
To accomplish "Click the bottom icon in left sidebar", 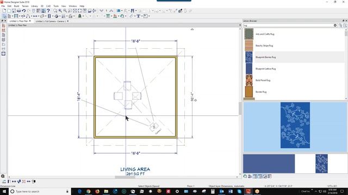I will pos(3,54).
